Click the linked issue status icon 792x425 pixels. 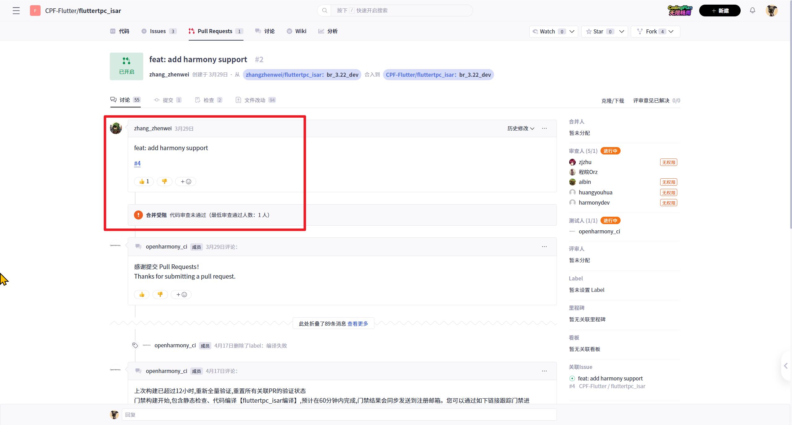[x=572, y=378]
